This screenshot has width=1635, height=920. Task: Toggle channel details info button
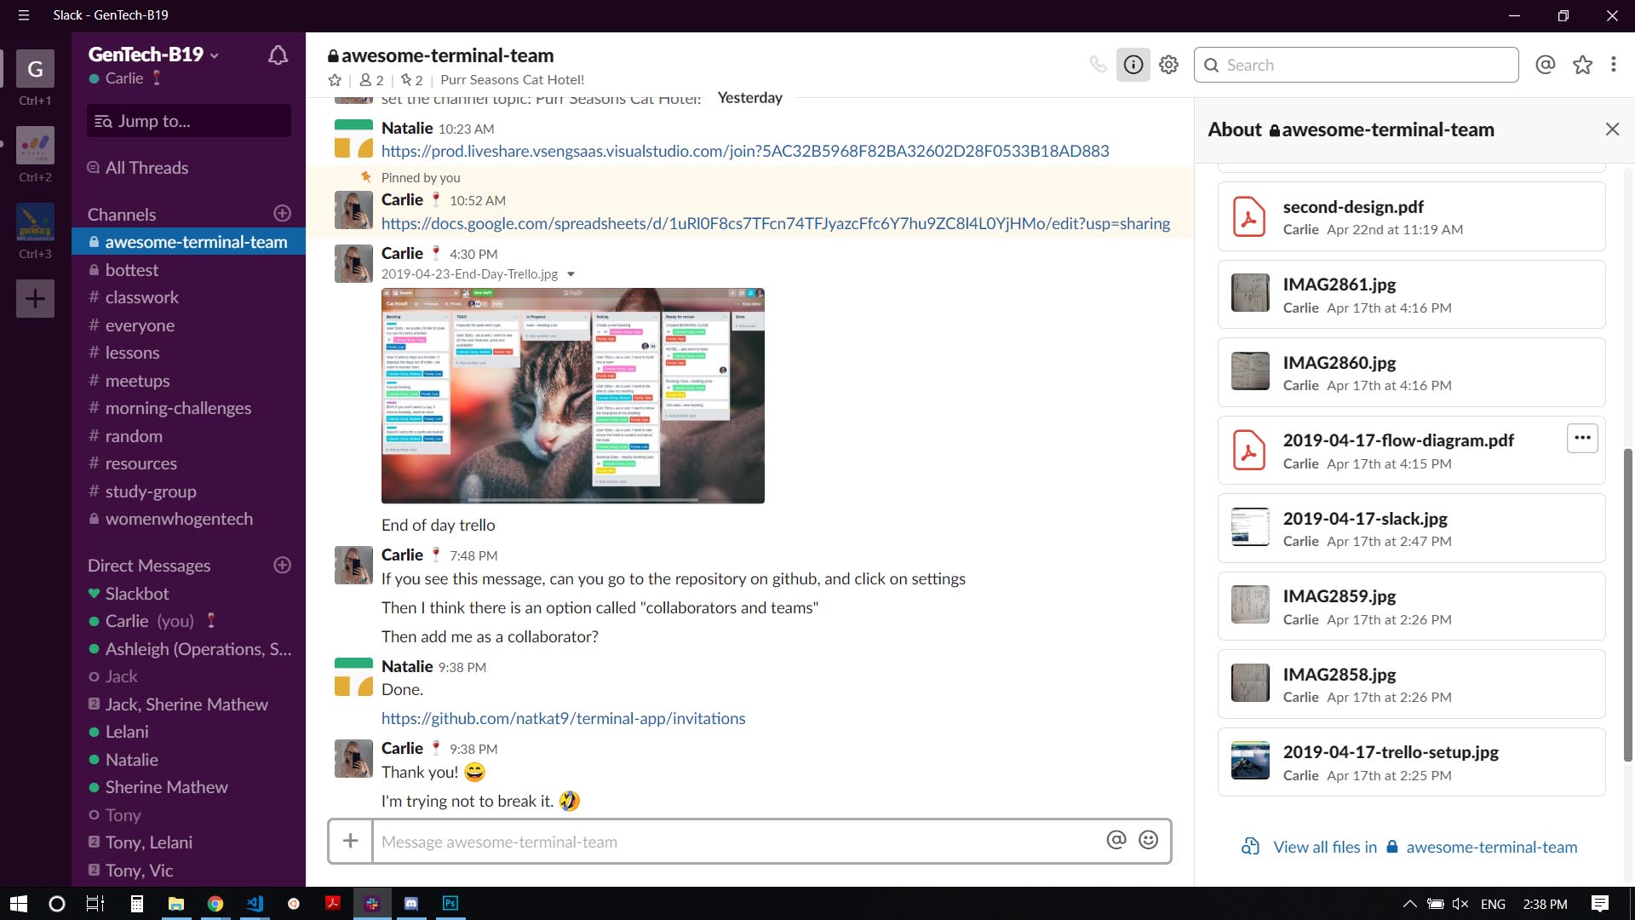[x=1133, y=65]
